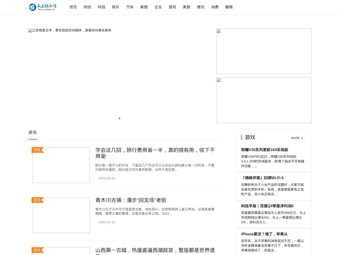Open the 娱乐 navigation item
Screen dimensions: 340x255
click(116, 7)
